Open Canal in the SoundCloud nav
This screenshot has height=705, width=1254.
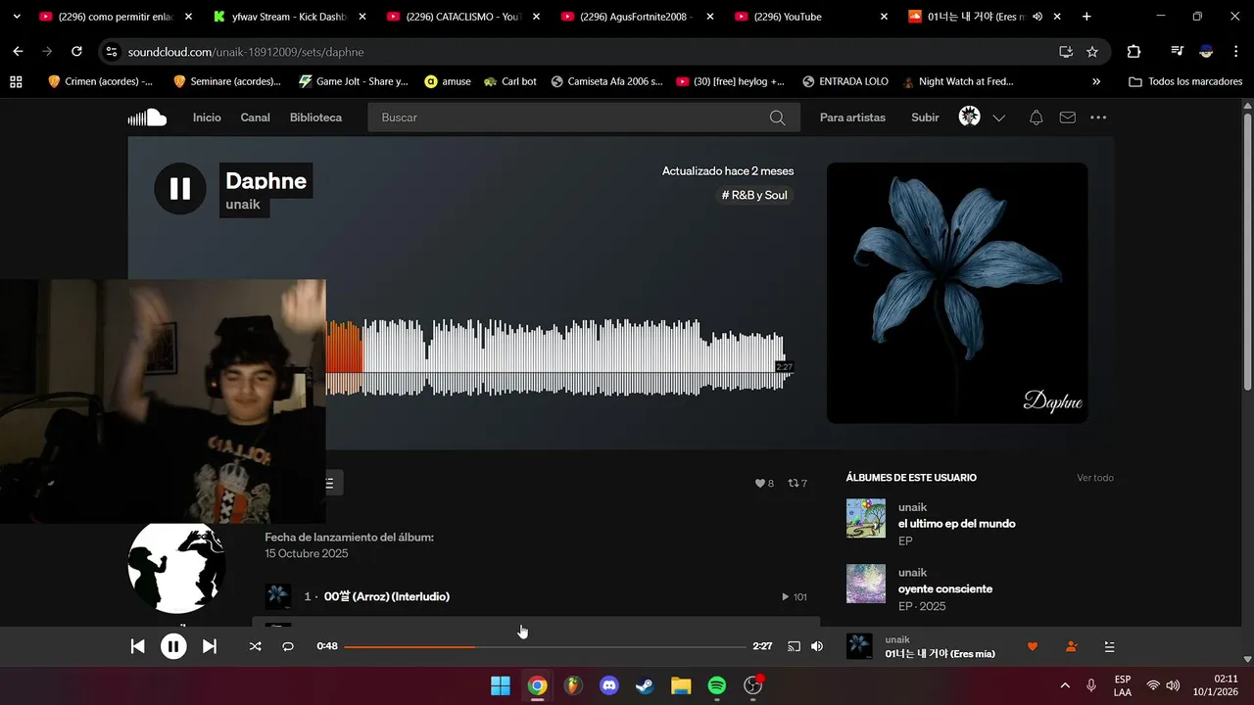click(x=255, y=117)
